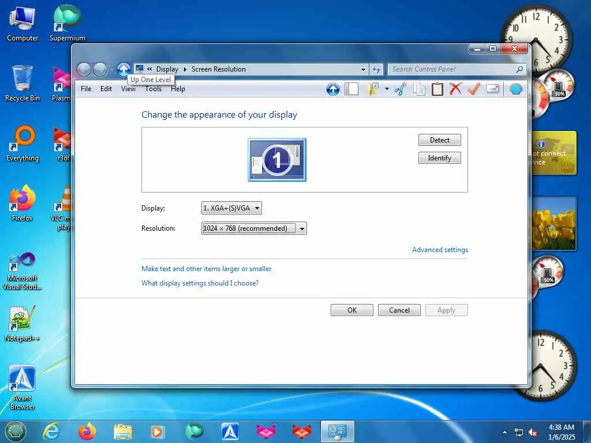
Task: Select the monitor 1 thumbnail
Action: tap(277, 160)
